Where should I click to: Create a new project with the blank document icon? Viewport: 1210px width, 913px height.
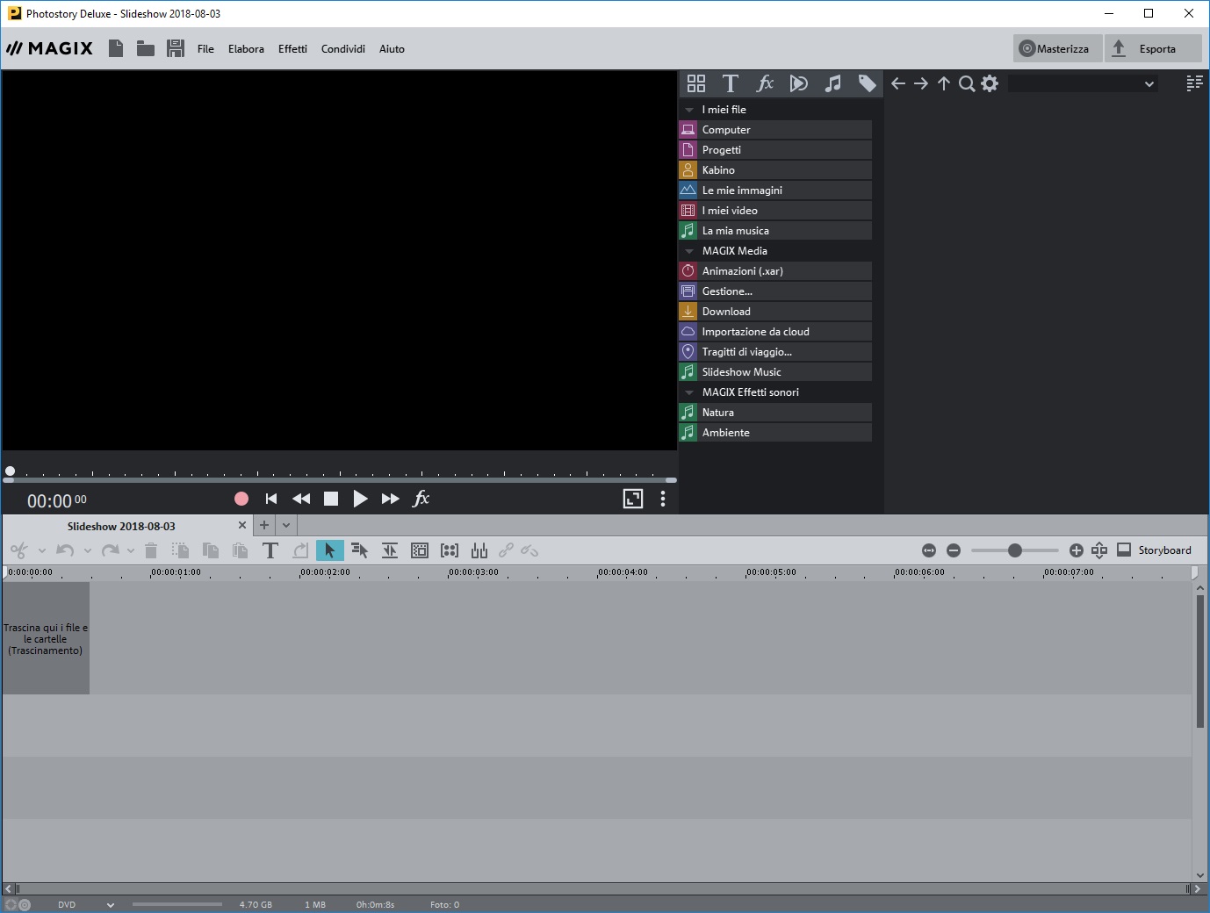point(116,48)
